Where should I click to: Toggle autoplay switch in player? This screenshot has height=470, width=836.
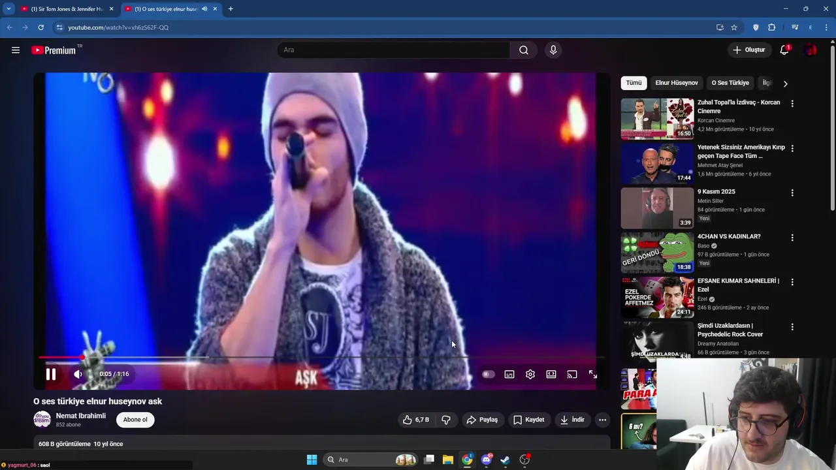click(x=488, y=374)
